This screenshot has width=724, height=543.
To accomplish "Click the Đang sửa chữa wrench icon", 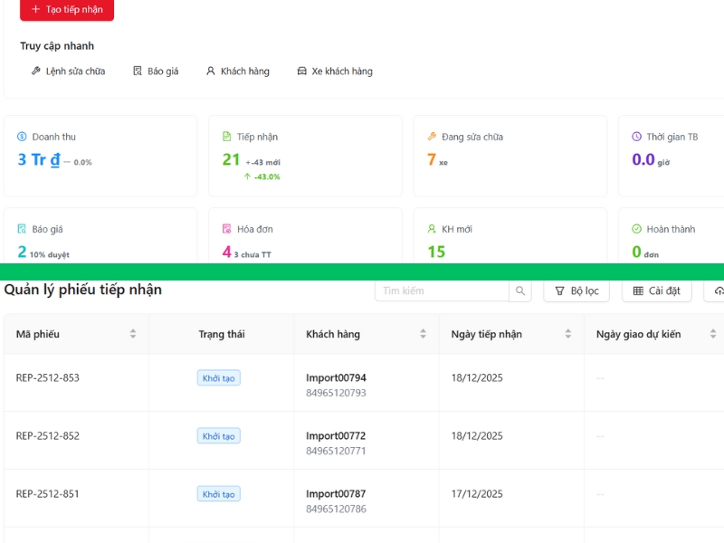I will click(x=432, y=137).
